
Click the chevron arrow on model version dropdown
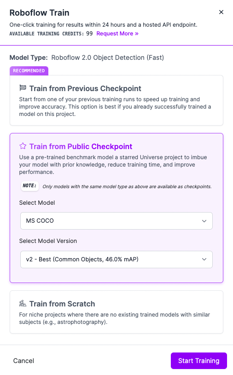pos(204,259)
